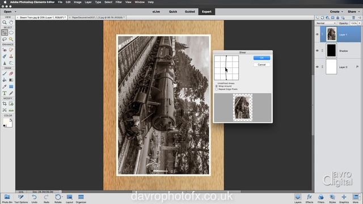Select the Recompose tool
The height and width of the screenshot is (204, 363).
(x=11, y=104)
